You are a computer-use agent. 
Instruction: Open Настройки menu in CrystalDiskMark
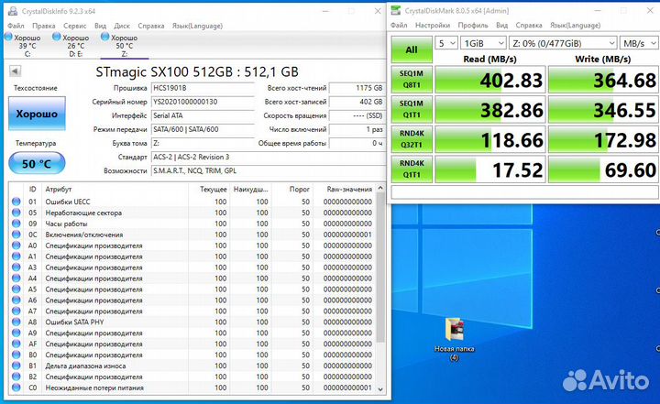click(433, 26)
